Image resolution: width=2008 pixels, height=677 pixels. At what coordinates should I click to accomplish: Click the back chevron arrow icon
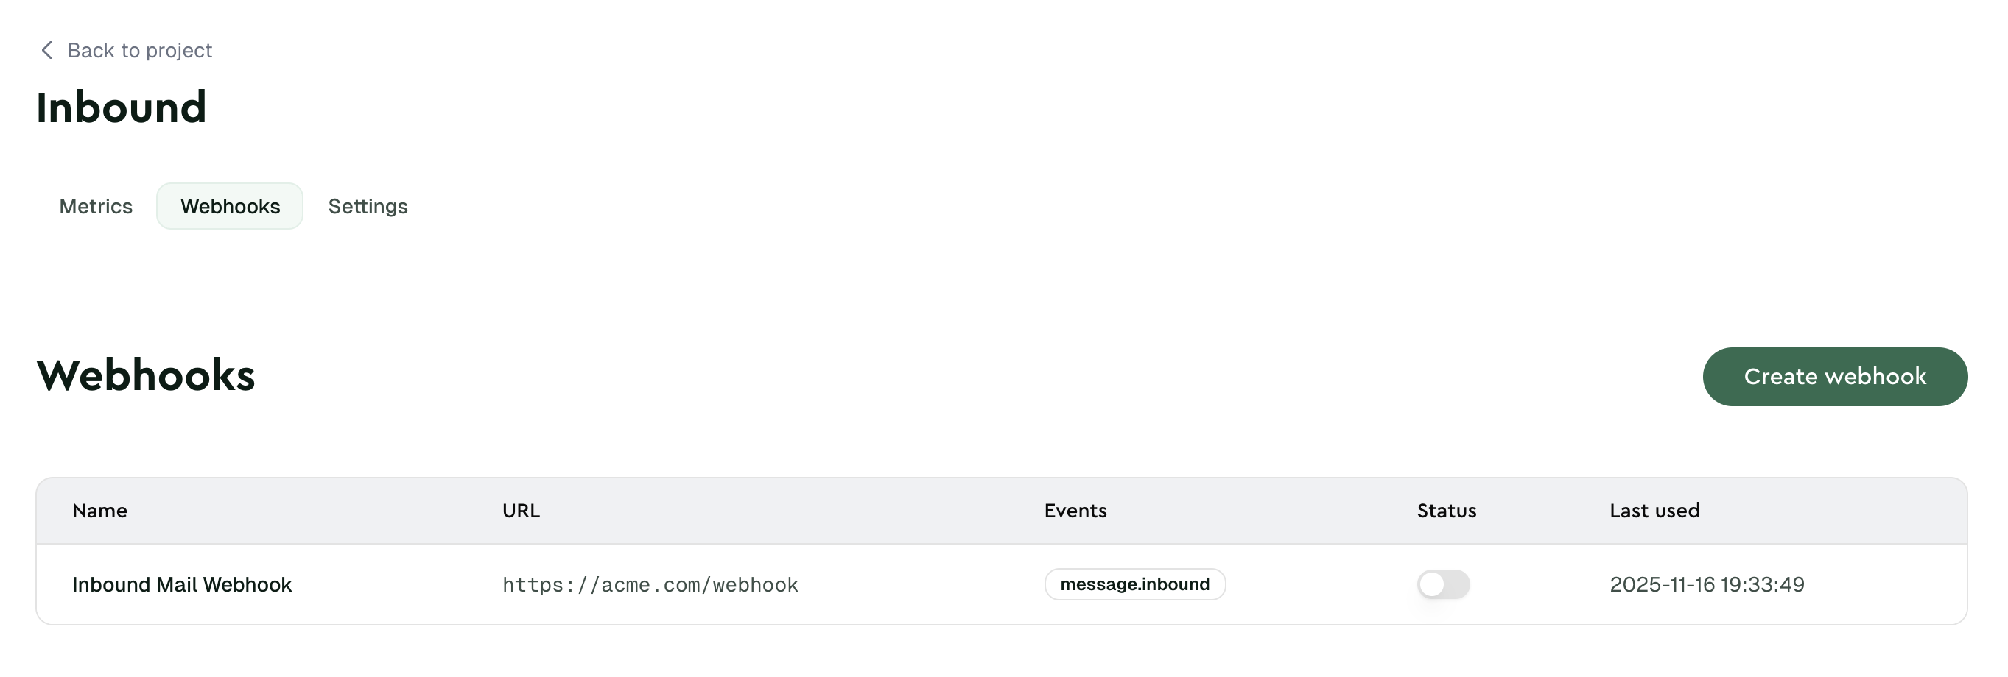[x=46, y=50]
